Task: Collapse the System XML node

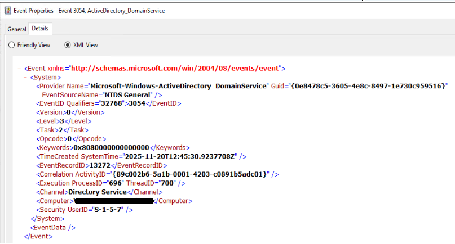Action: (x=25, y=78)
